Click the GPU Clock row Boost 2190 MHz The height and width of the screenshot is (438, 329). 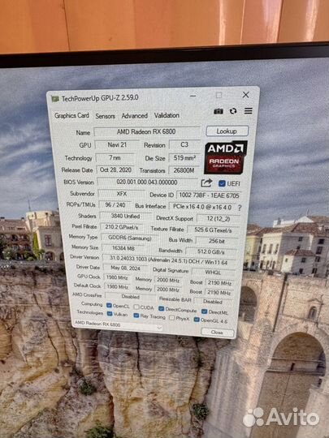click(x=219, y=283)
